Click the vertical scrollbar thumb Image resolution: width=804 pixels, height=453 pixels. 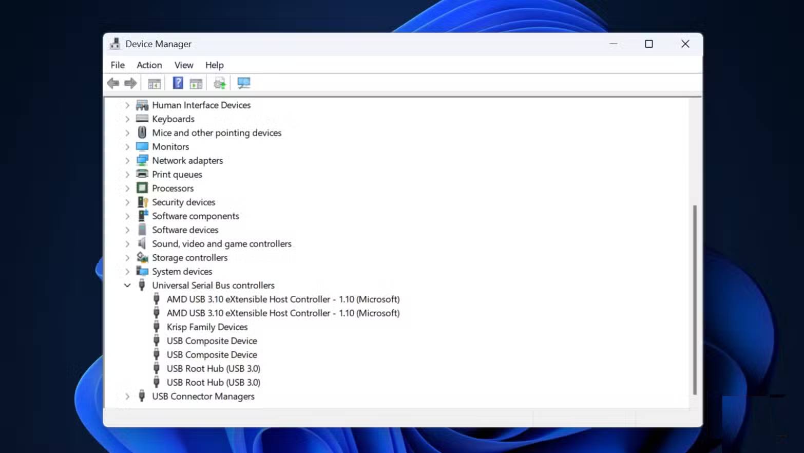(695, 299)
